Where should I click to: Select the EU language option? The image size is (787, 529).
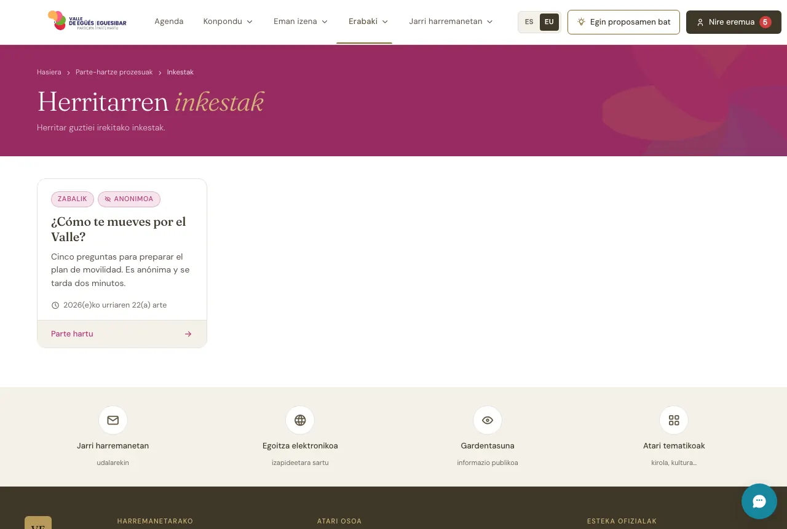[x=549, y=22]
